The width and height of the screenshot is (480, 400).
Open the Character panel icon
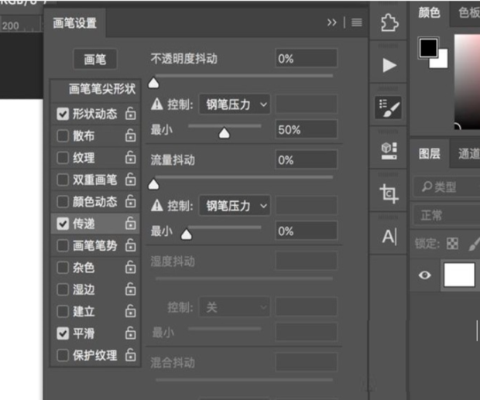tap(389, 237)
